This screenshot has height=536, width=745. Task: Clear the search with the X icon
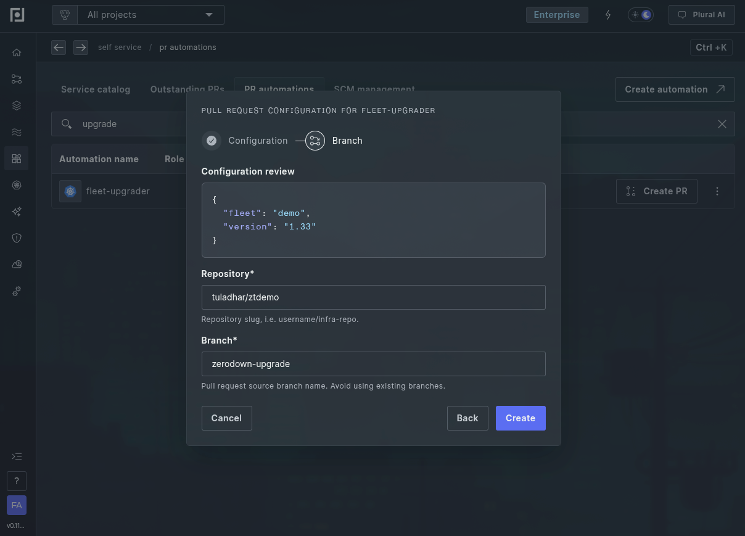coord(722,124)
